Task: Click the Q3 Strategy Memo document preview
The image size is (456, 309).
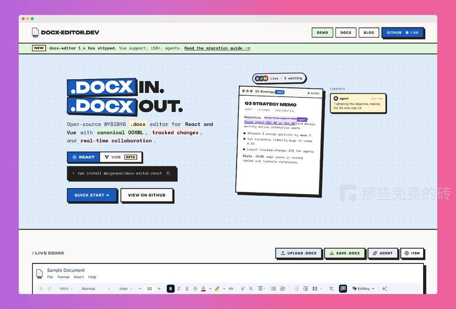Action: click(x=279, y=141)
